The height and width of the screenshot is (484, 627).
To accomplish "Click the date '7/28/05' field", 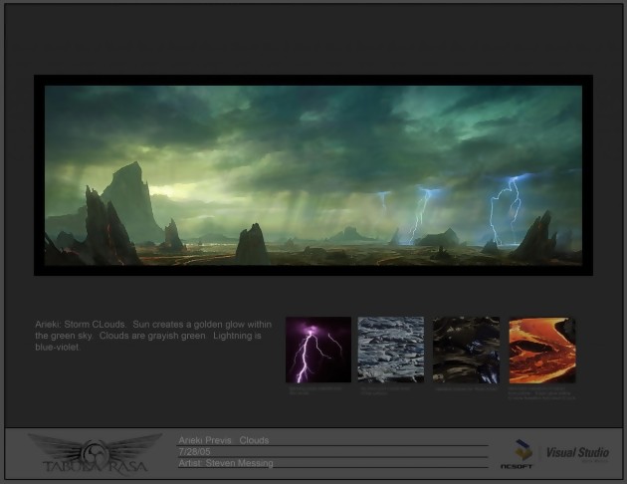I will point(196,451).
